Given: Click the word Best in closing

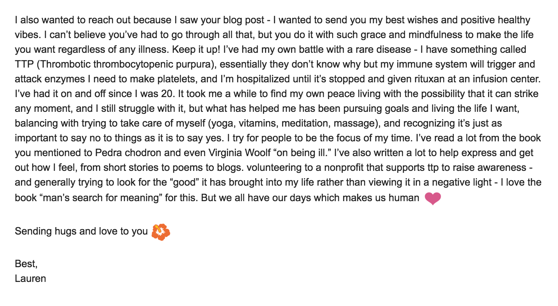Looking at the screenshot, I should (25, 264).
